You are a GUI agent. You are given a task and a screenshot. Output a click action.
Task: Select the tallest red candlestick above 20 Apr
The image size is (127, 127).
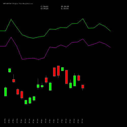point(67,77)
